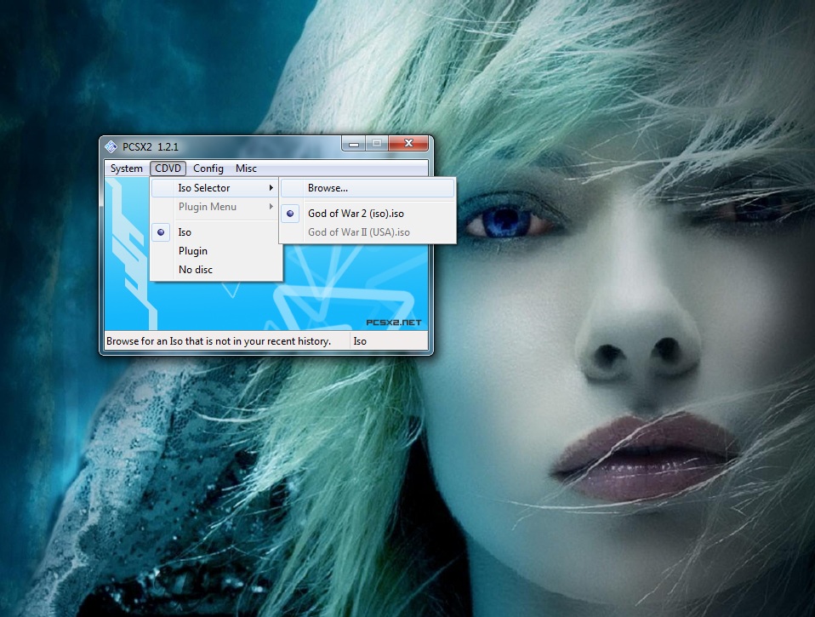The image size is (815, 617).
Task: Click the PCSX2.NET logo text
Action: click(393, 323)
